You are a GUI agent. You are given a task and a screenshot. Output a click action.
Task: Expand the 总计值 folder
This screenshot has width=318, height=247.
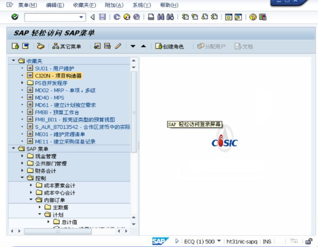(x=49, y=221)
